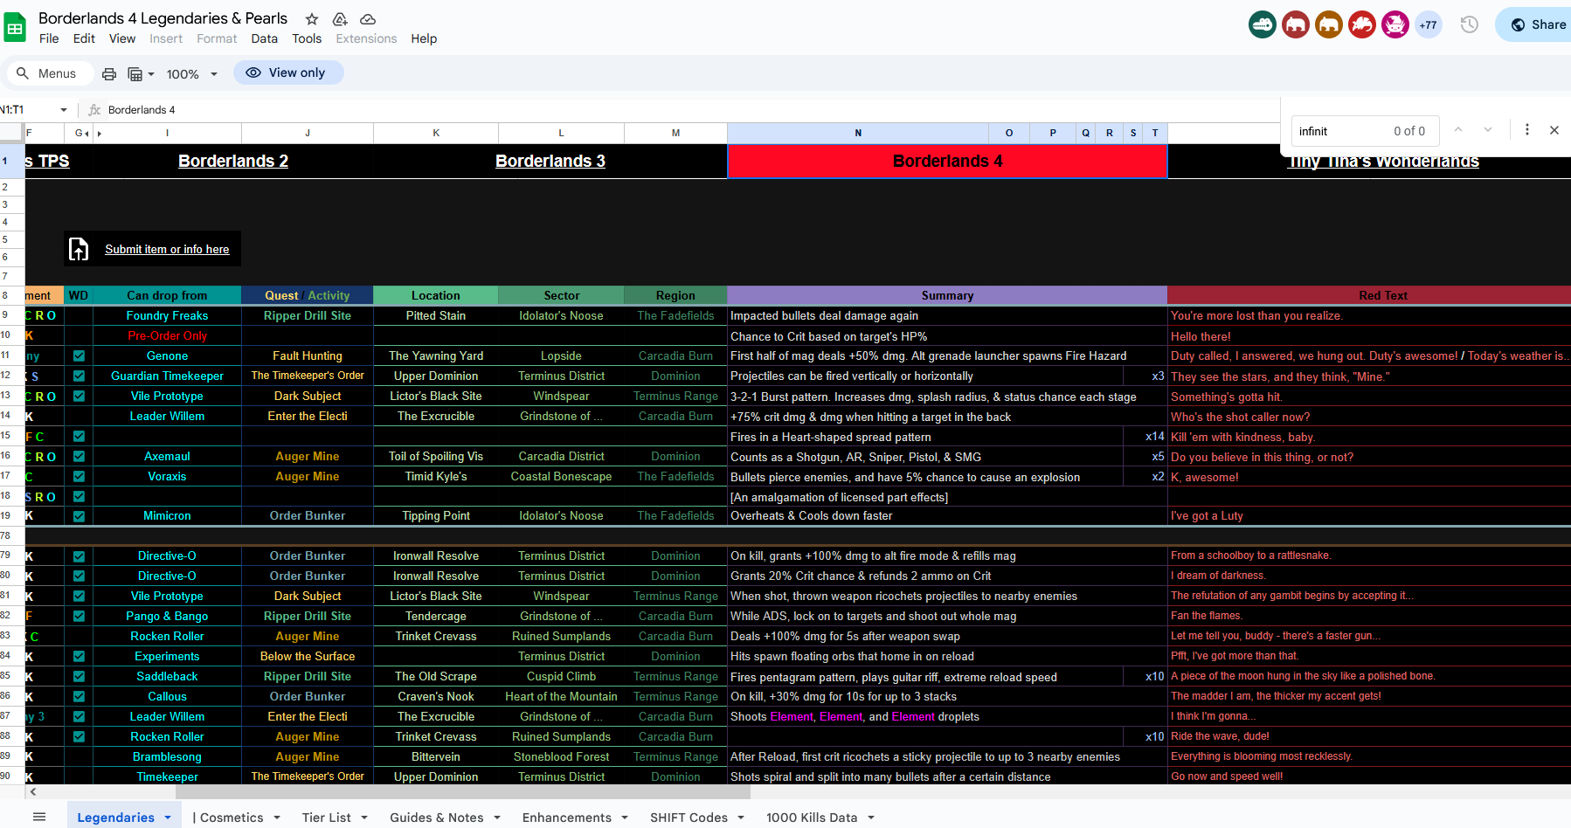Open Legendaries sheet tab dropdown arrow
Image resolution: width=1571 pixels, height=828 pixels.
point(168,818)
